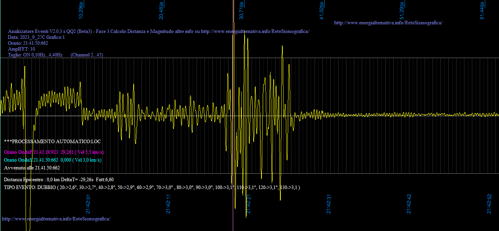The image size is (499, 231).
Task: Click the 21:42:42 clock axis label
Action: (409, 204)
